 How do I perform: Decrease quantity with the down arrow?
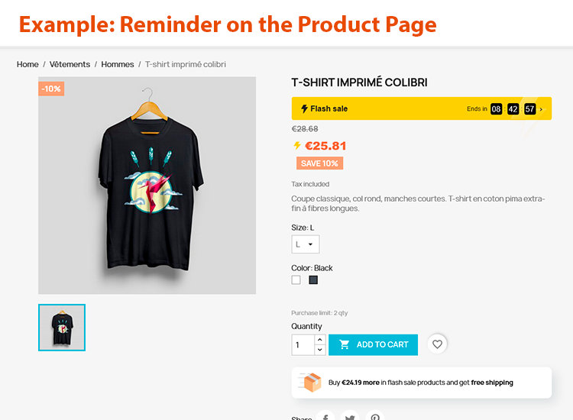coord(320,350)
